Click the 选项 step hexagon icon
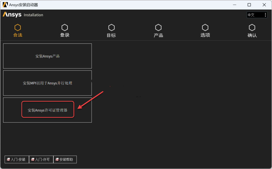The width and height of the screenshot is (272, 169). (205, 27)
